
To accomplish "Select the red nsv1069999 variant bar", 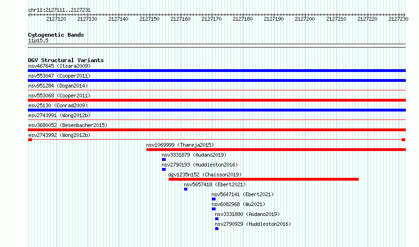I will pos(276,150).
